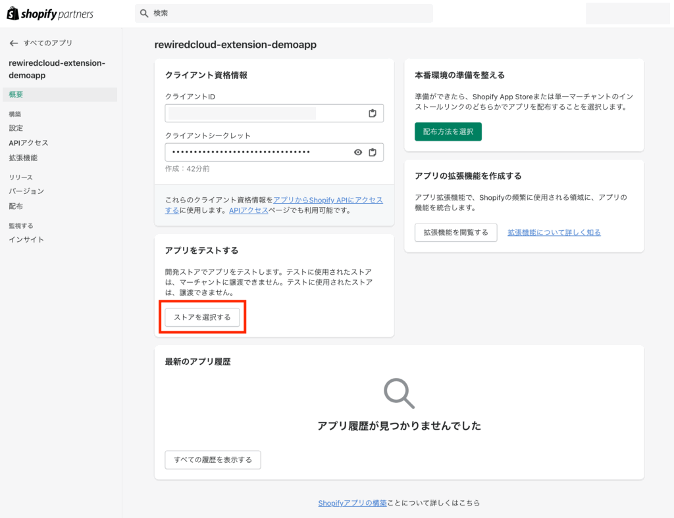
Task: Open 配布 in the sidebar
Action: [16, 206]
